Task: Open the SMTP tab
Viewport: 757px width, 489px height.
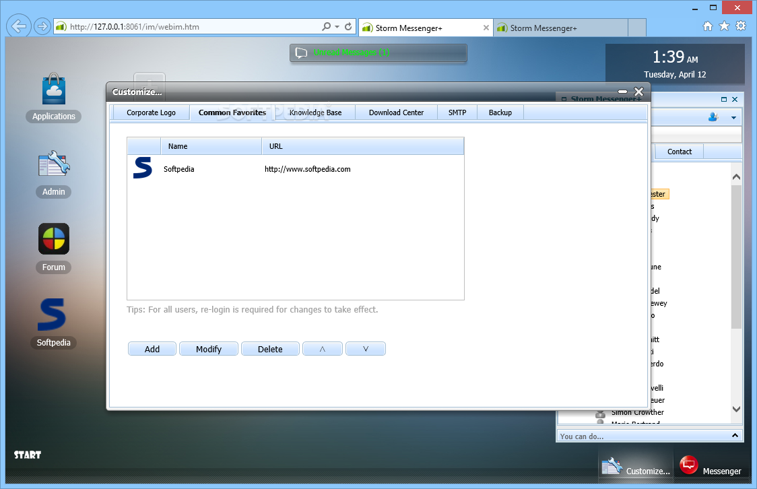Action: click(457, 112)
